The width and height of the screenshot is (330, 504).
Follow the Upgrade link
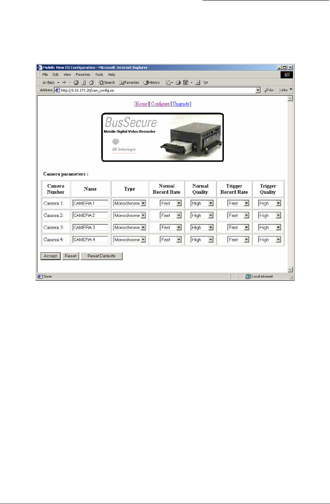pos(181,104)
